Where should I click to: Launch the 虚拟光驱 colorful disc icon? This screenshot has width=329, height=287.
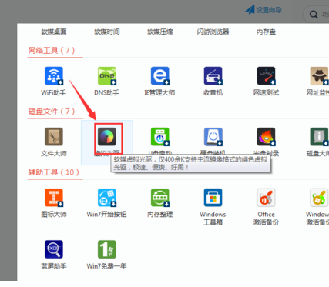pos(107,137)
